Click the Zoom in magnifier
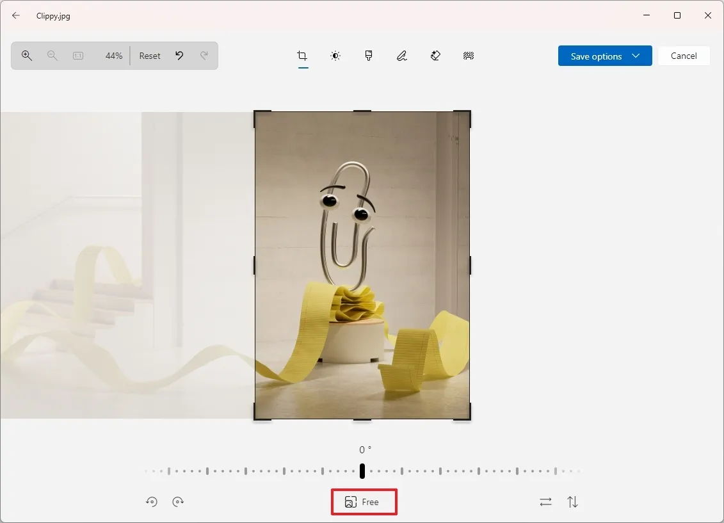724x523 pixels. [x=26, y=56]
